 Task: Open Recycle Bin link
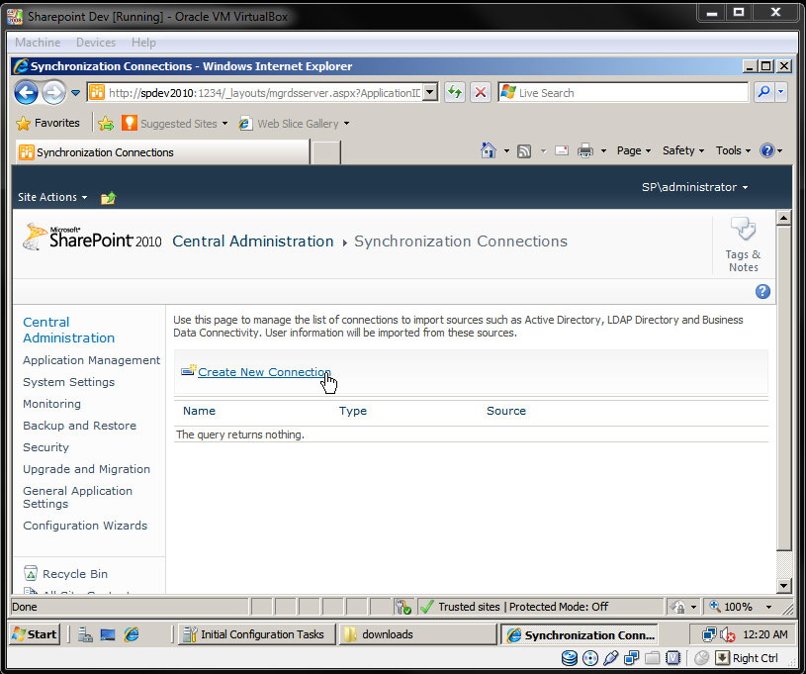click(66, 574)
